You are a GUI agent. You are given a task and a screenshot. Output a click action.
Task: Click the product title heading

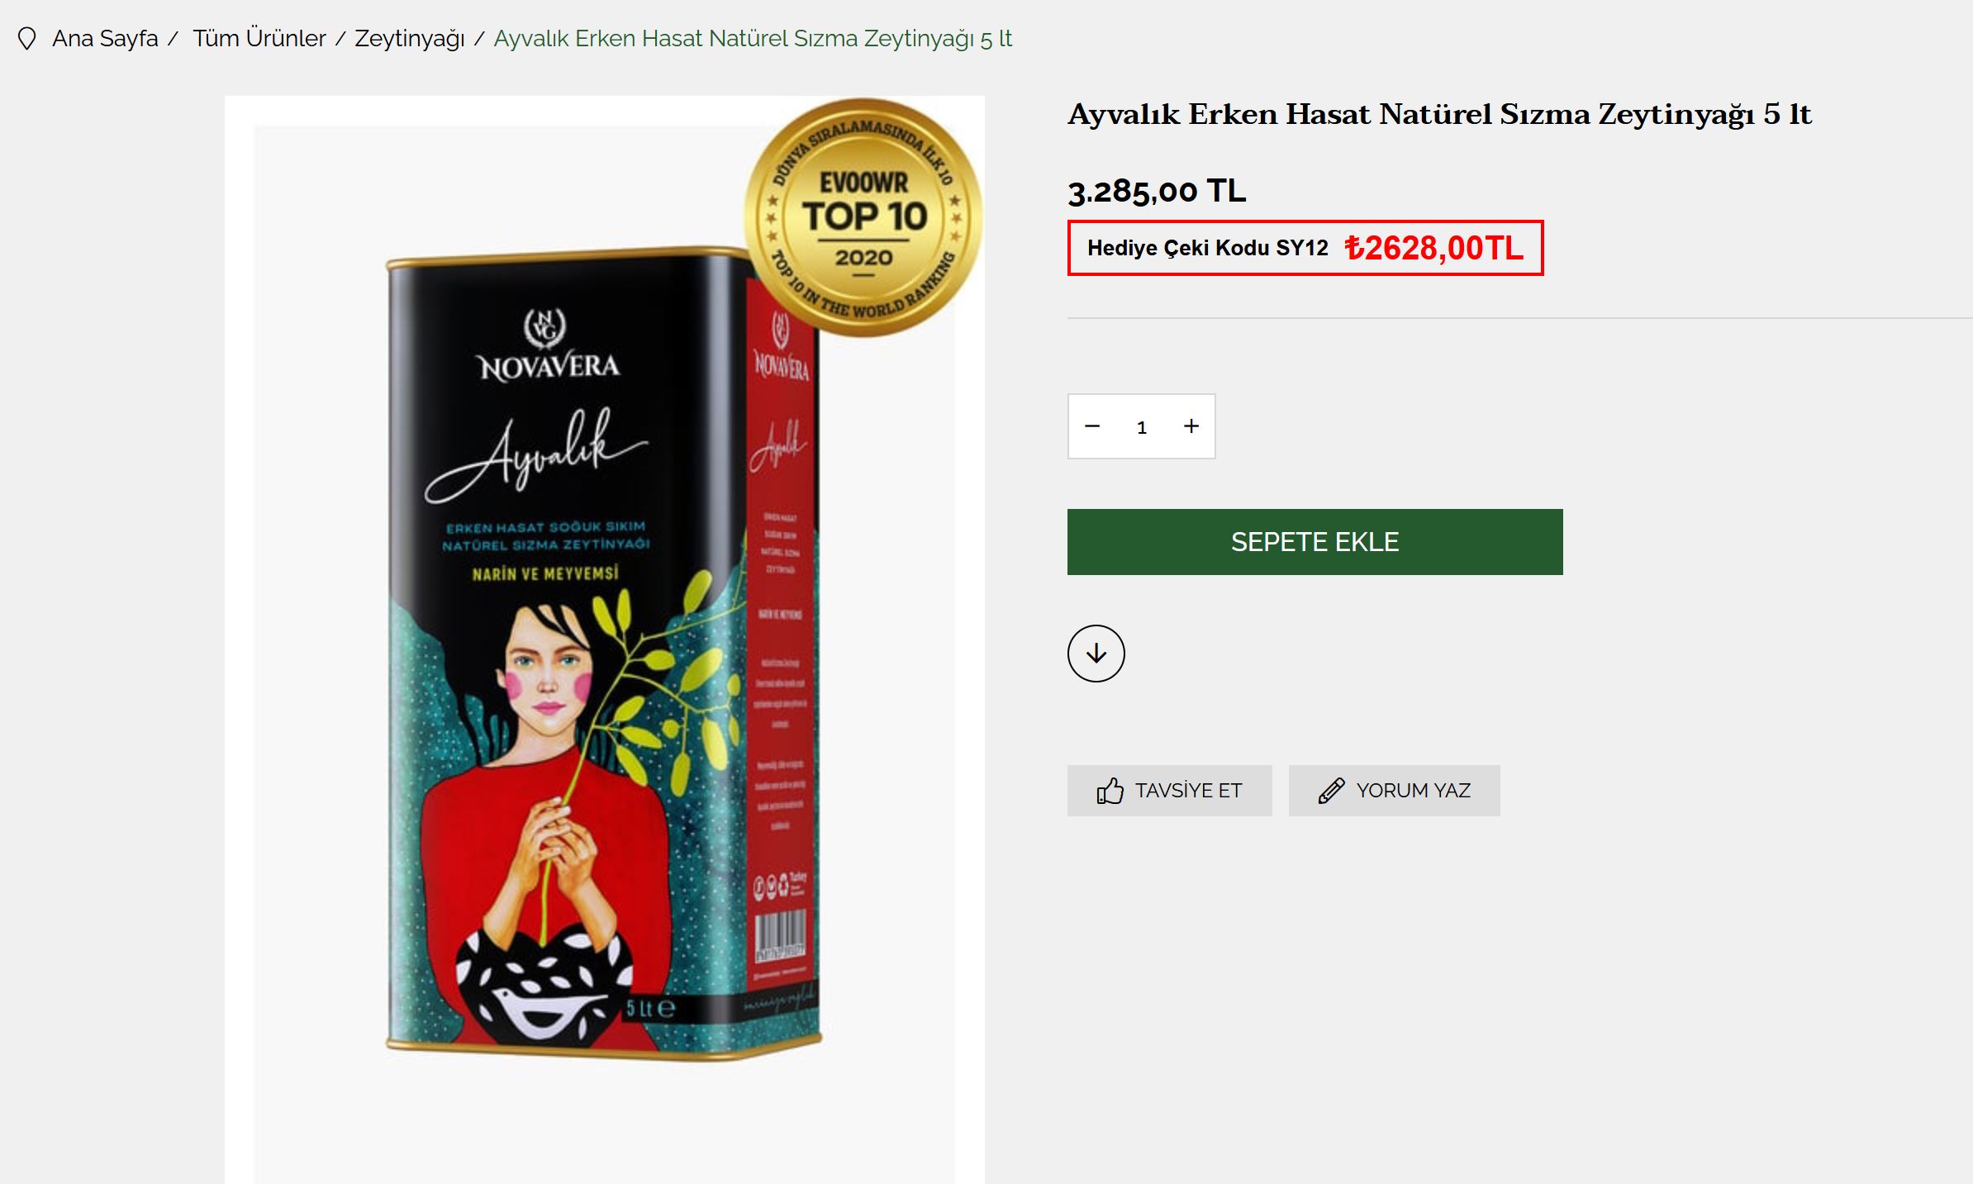point(1439,114)
